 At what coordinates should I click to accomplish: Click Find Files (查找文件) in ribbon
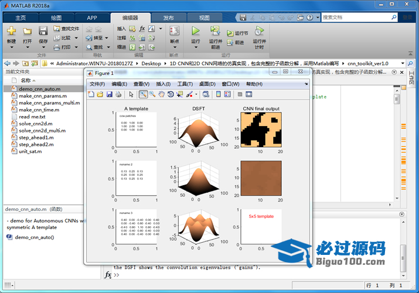pyautogui.click(x=66, y=29)
